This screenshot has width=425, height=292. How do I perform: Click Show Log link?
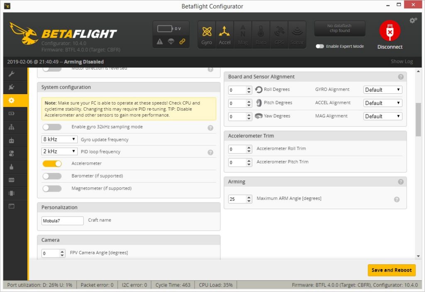pyautogui.click(x=401, y=61)
